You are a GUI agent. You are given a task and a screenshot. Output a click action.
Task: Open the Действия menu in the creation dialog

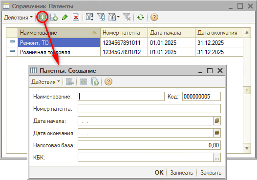click(x=45, y=81)
